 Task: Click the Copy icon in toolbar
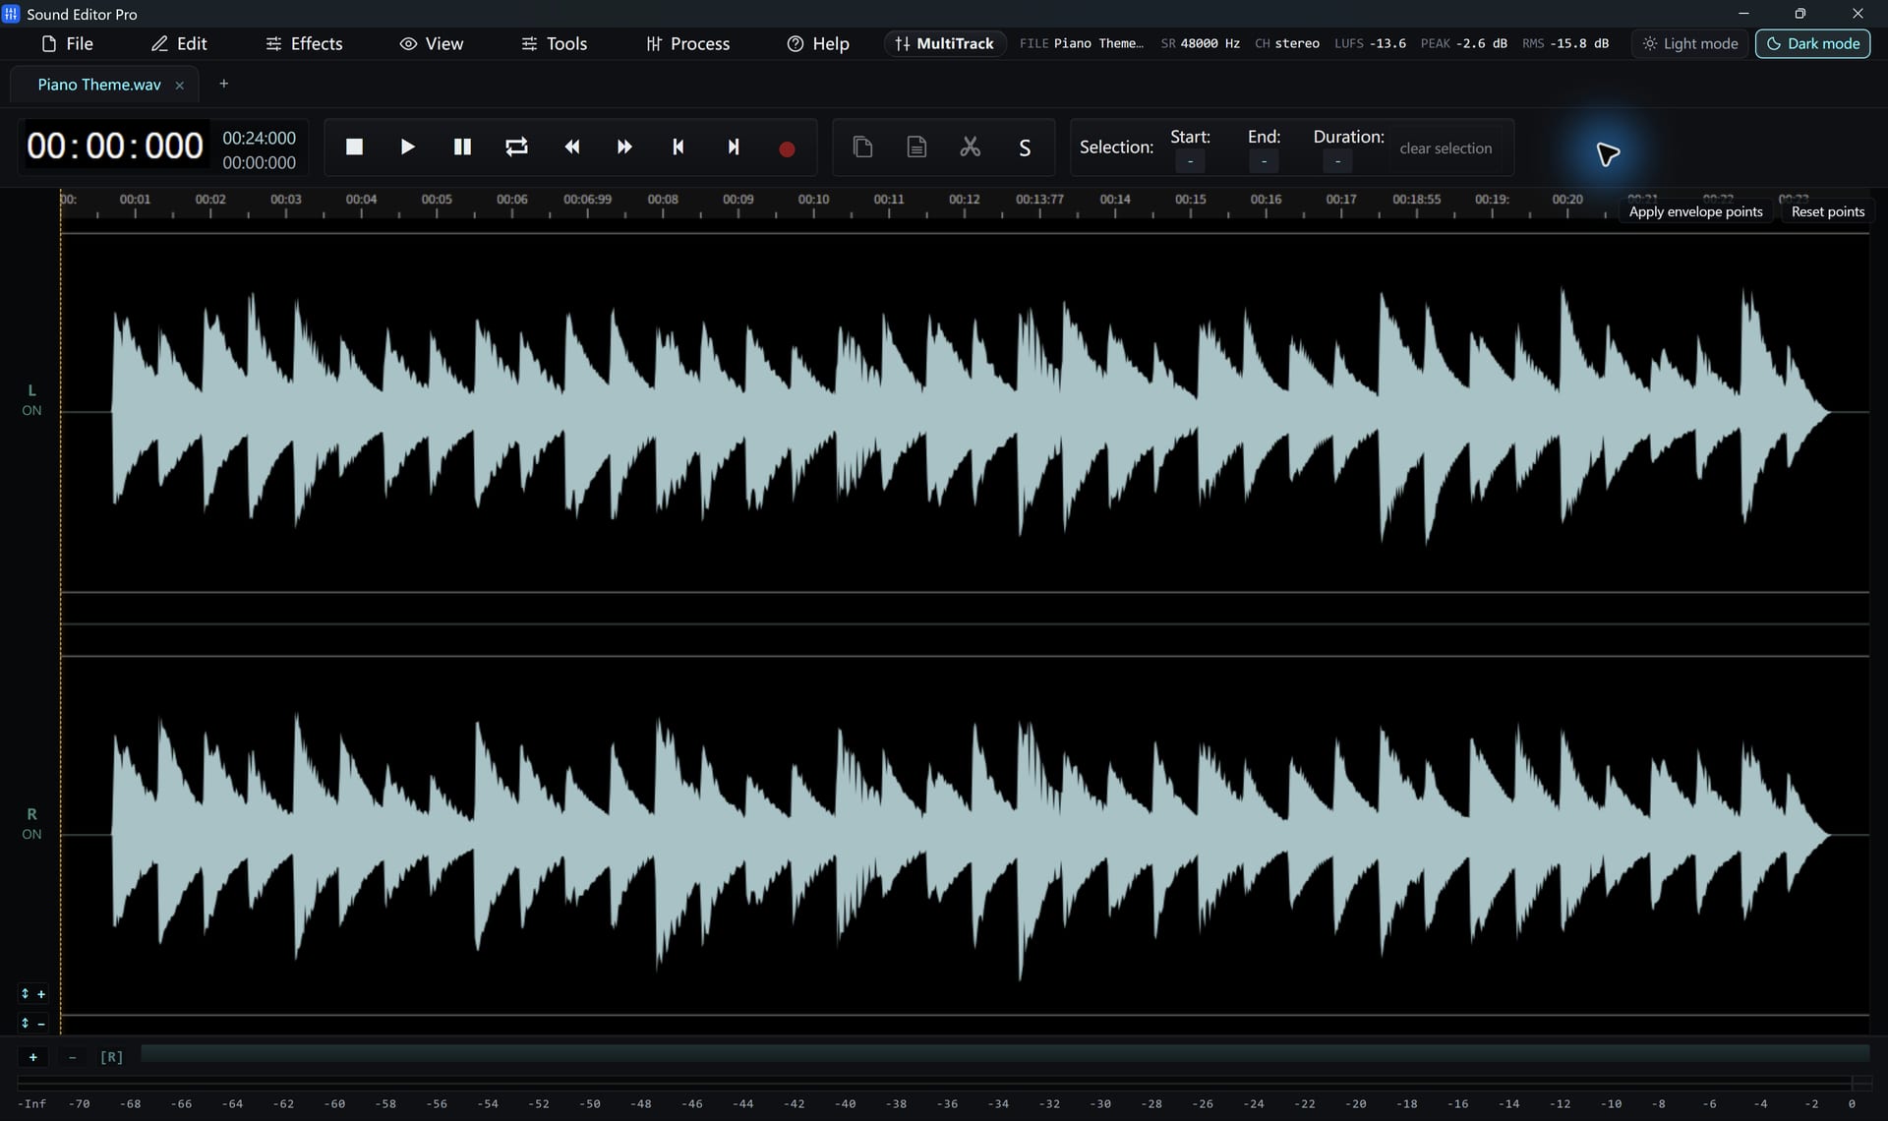(862, 147)
